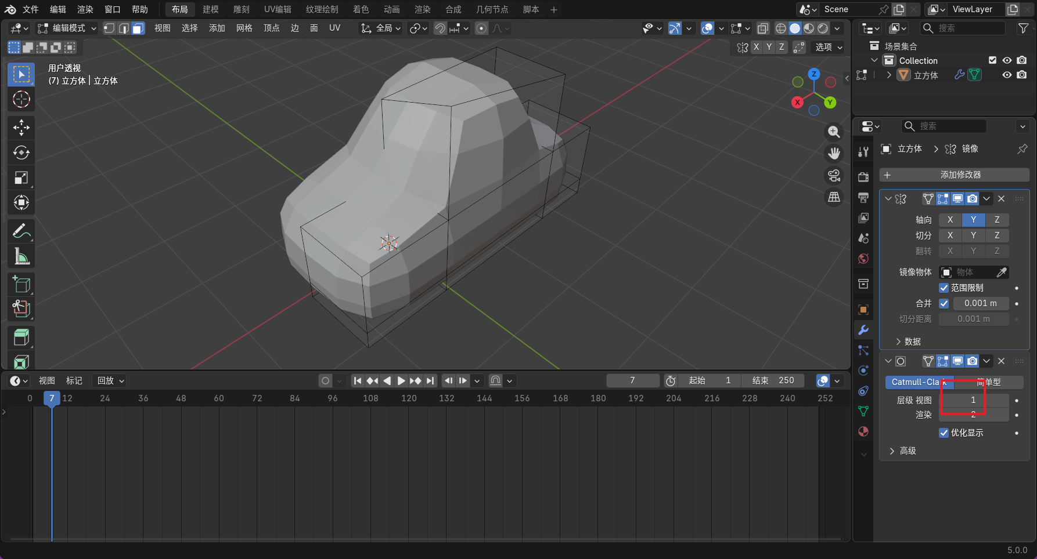This screenshot has width=1037, height=559.
Task: Choose the Scale tool
Action: (21, 177)
